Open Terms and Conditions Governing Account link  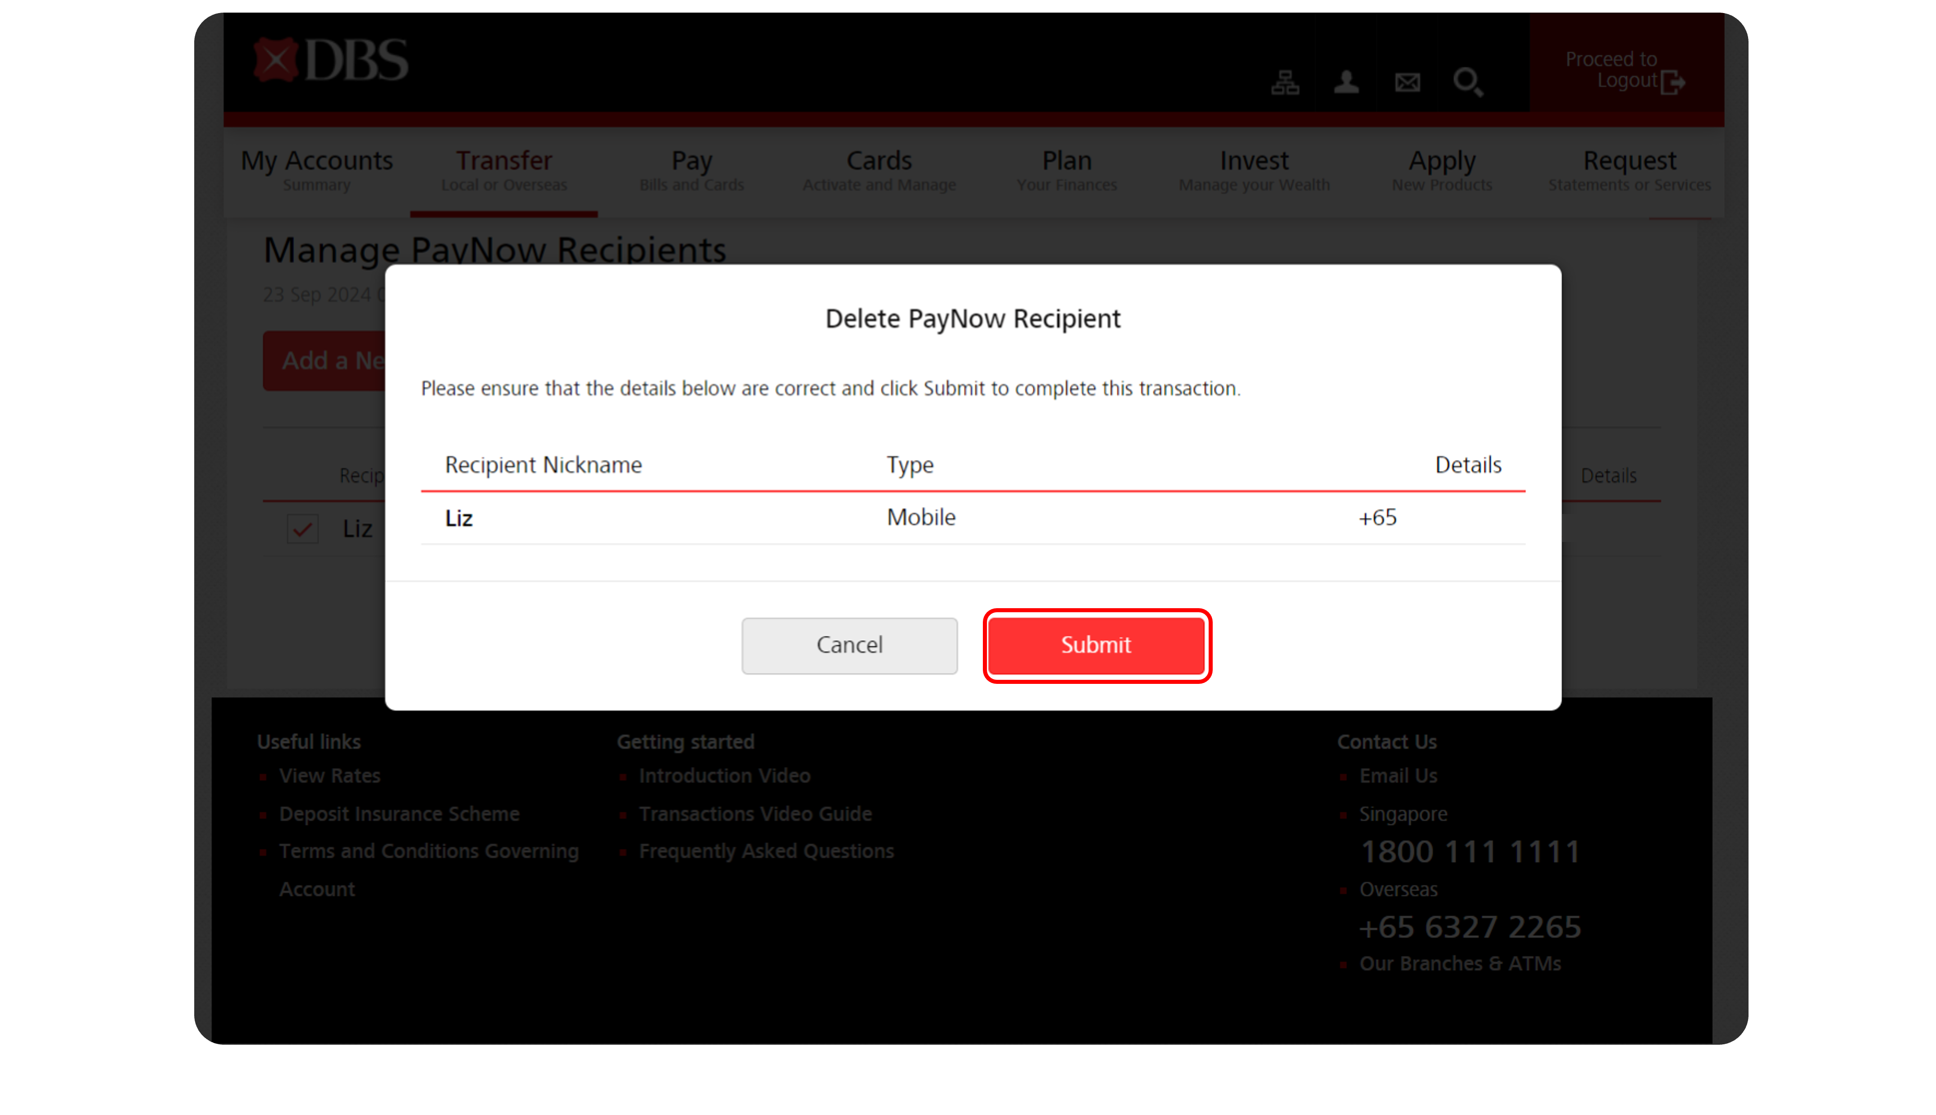click(x=428, y=870)
